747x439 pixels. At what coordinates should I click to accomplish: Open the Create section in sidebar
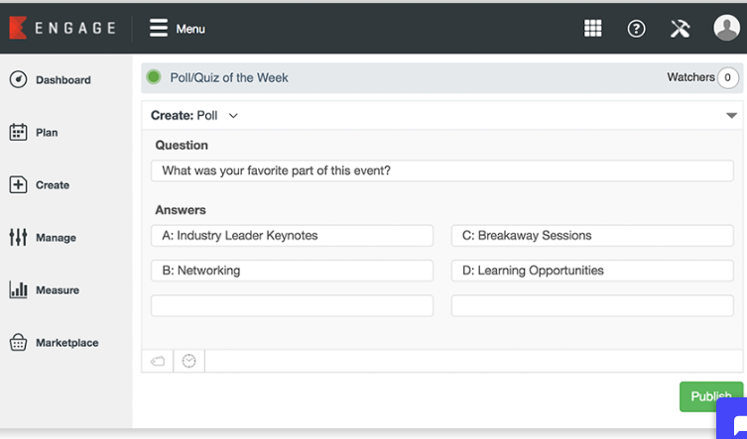click(52, 185)
